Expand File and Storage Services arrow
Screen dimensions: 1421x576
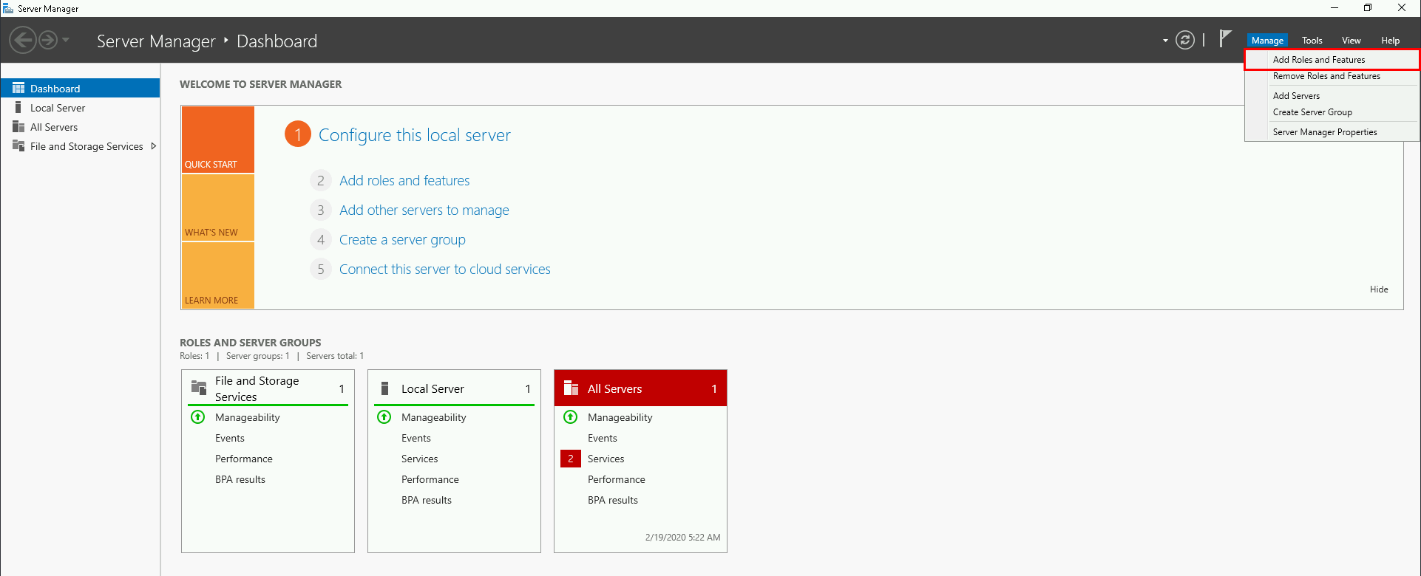[153, 146]
